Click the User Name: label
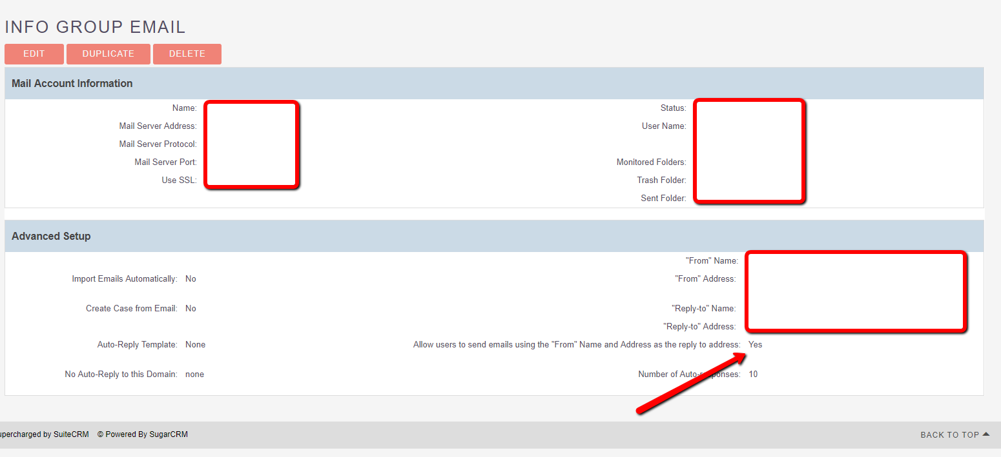 [x=665, y=126]
